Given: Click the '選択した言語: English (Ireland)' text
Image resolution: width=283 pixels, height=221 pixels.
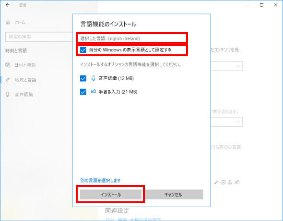Looking at the screenshot, I should coord(110,38).
